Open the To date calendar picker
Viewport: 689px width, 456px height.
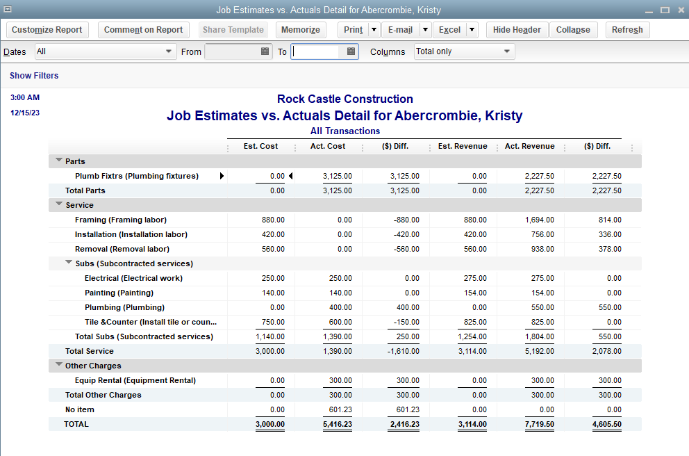pyautogui.click(x=351, y=51)
